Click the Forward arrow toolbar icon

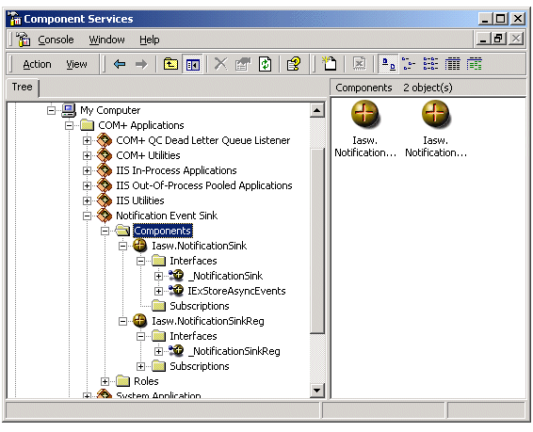pos(141,64)
